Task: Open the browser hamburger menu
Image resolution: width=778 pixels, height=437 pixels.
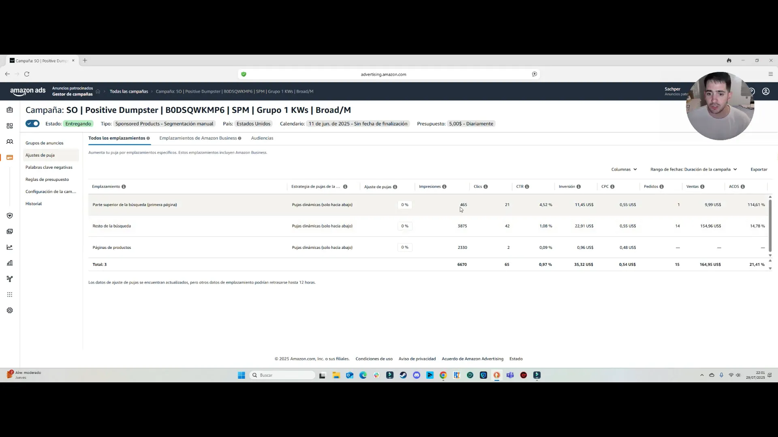Action: (771, 74)
